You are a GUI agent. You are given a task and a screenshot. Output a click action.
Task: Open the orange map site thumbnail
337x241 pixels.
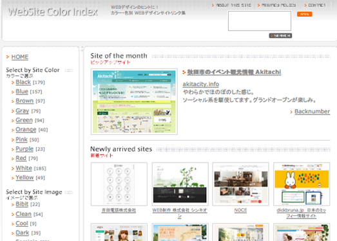[x=180, y=232]
